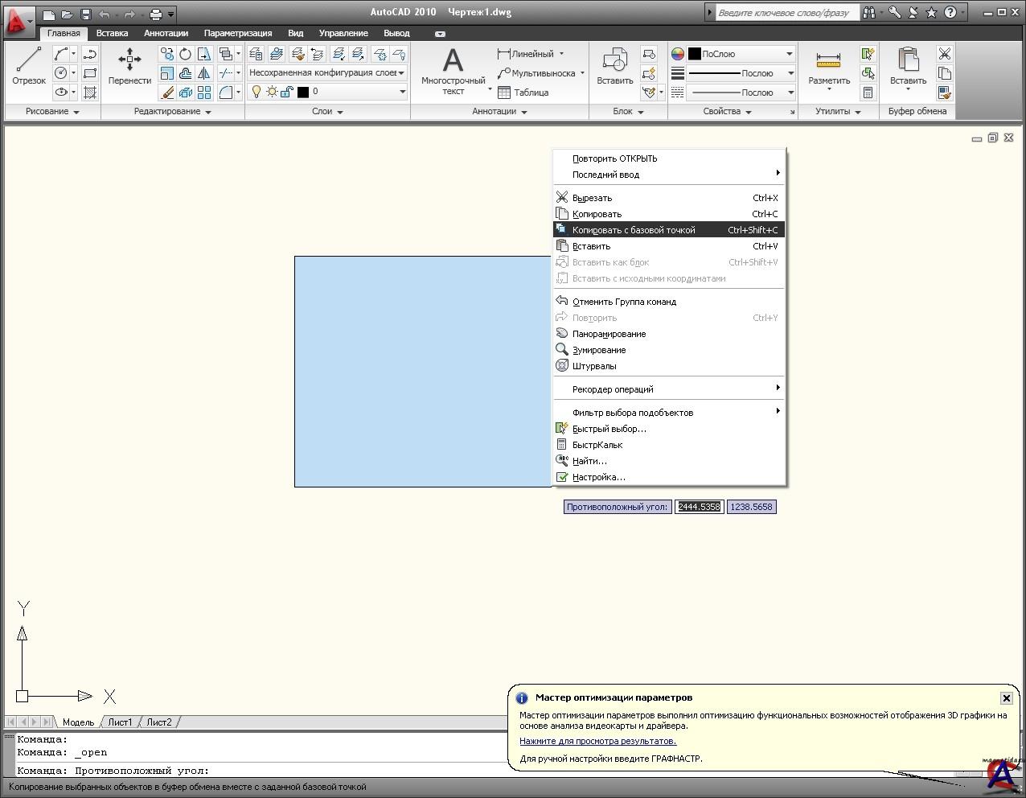This screenshot has height=798, width=1026.
Task: Click the rotate tool in Редактирование panel
Action: [x=186, y=54]
